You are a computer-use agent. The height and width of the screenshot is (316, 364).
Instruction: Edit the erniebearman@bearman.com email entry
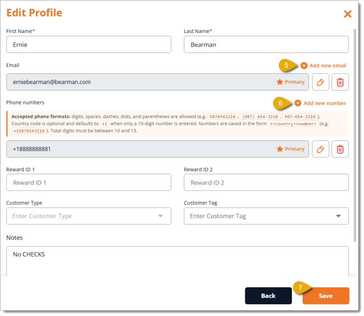point(320,82)
